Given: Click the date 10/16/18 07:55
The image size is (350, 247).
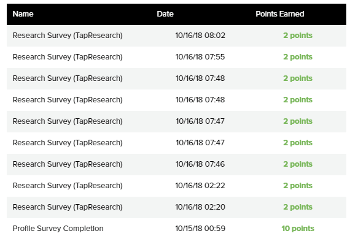Looking at the screenshot, I should [x=200, y=57].
